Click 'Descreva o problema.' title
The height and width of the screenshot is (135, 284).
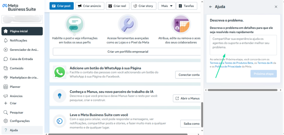227,20
